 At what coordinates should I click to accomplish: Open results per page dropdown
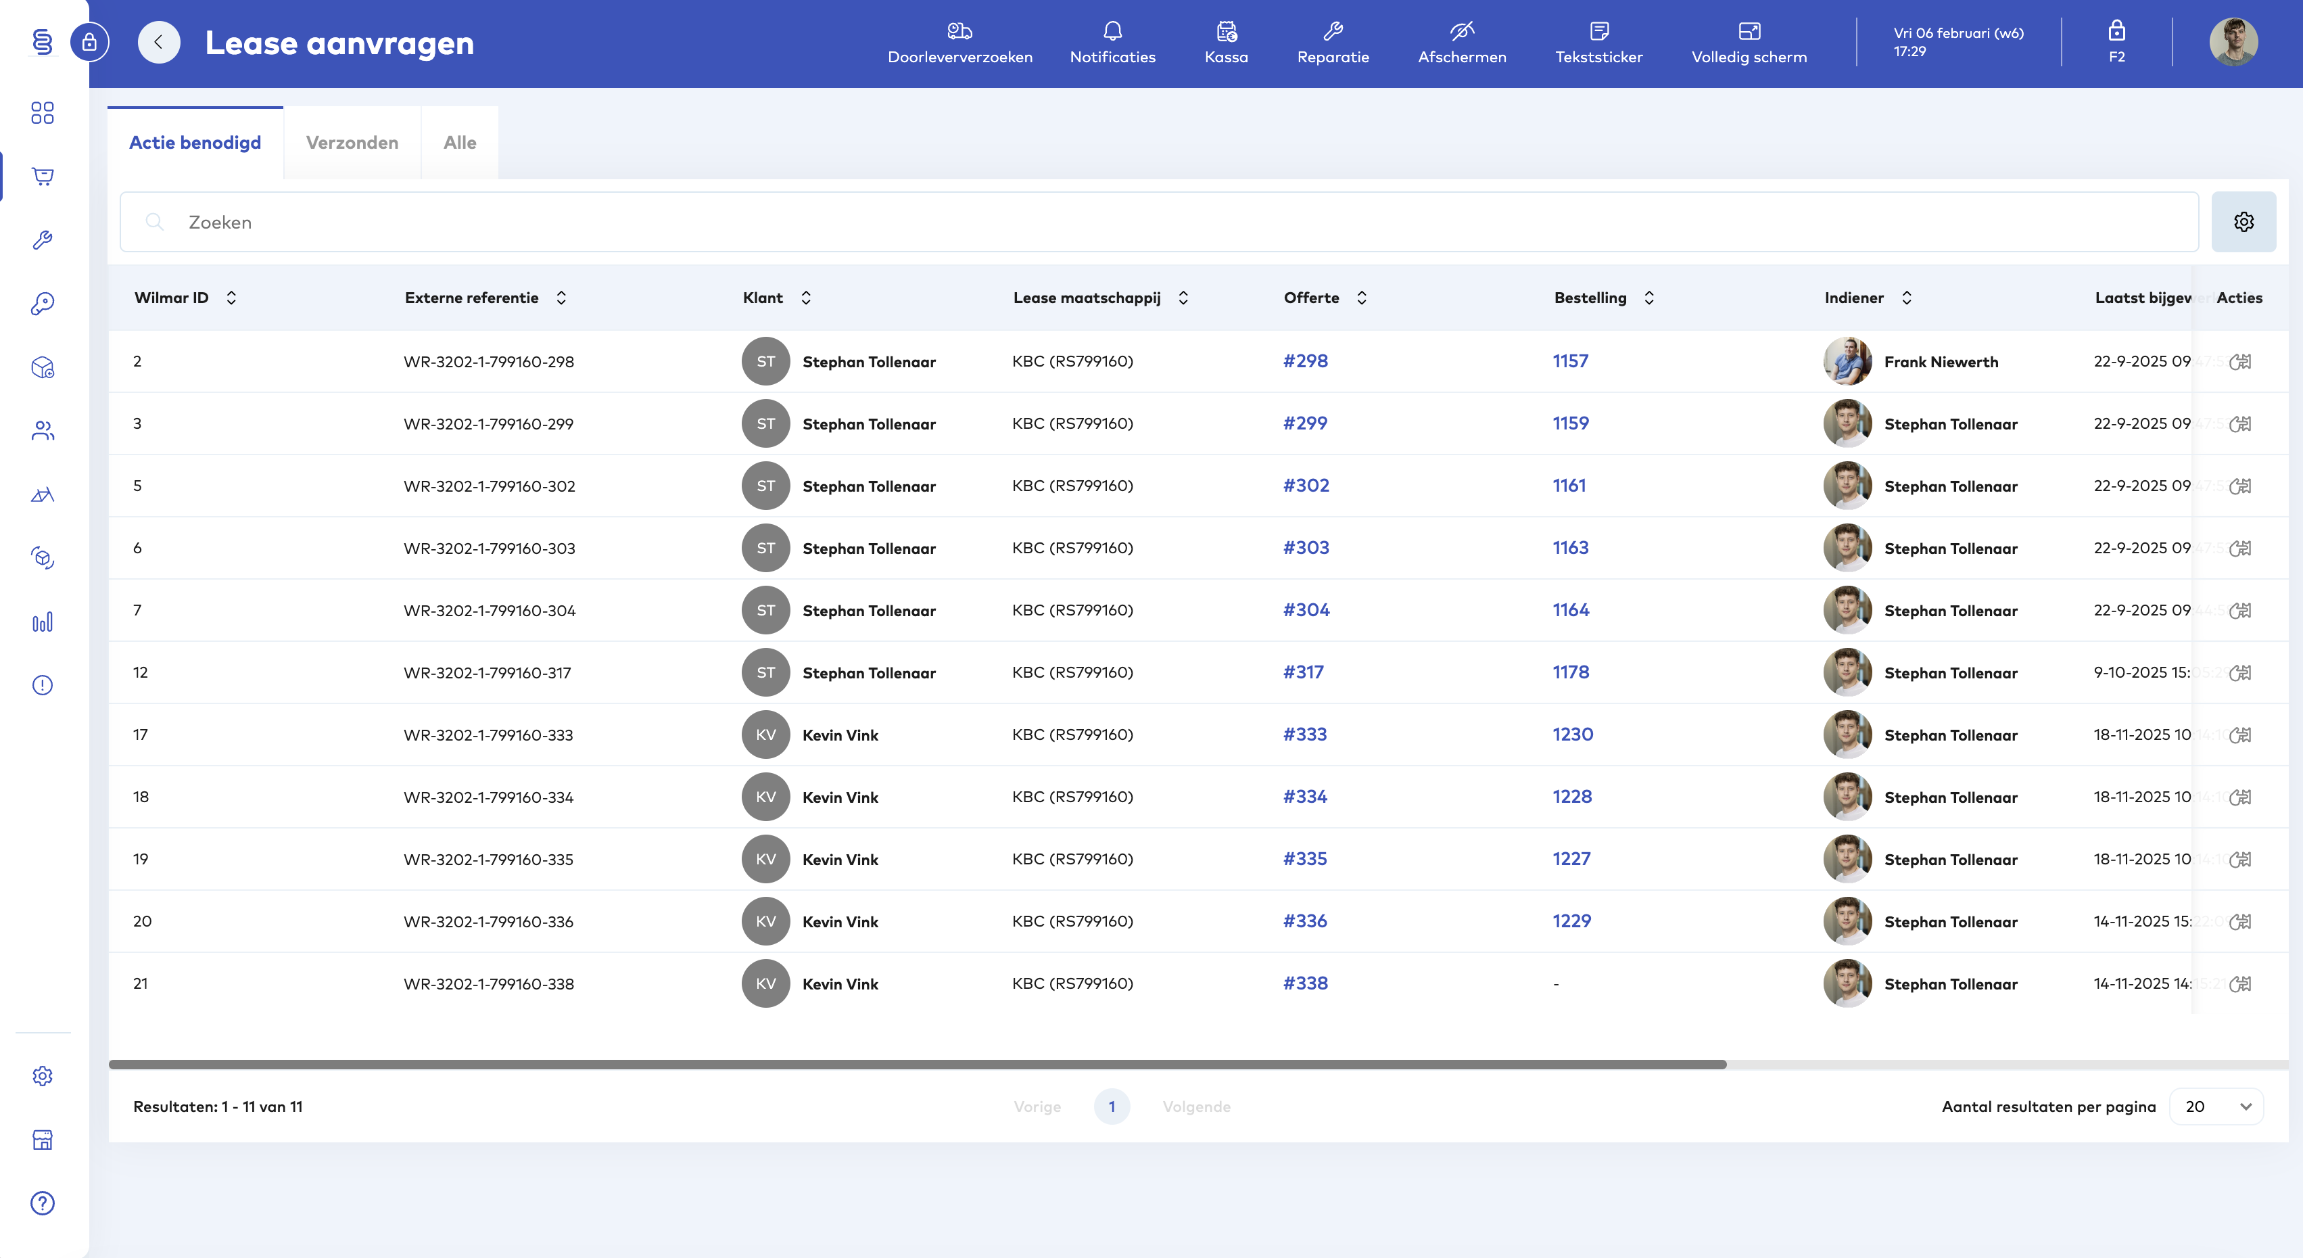[x=2216, y=1106]
